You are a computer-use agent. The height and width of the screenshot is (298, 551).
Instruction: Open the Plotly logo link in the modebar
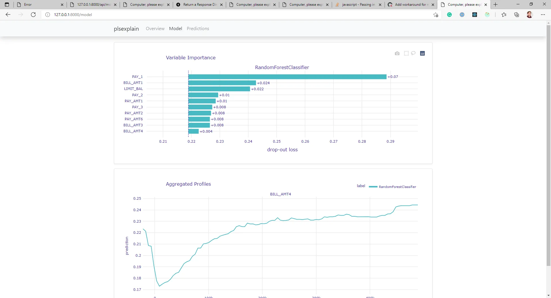click(x=422, y=53)
